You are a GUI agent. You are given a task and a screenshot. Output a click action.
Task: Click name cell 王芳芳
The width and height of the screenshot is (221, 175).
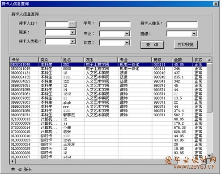click(x=69, y=144)
